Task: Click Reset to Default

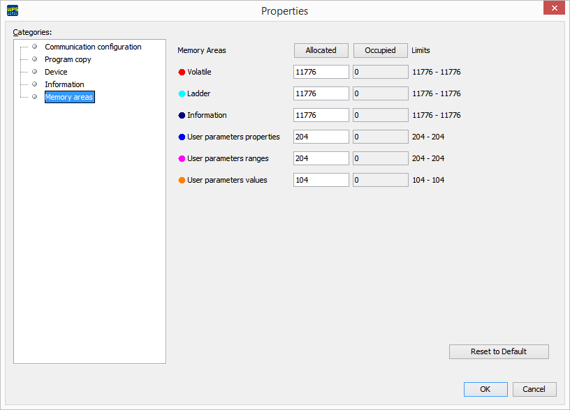Action: (x=499, y=351)
